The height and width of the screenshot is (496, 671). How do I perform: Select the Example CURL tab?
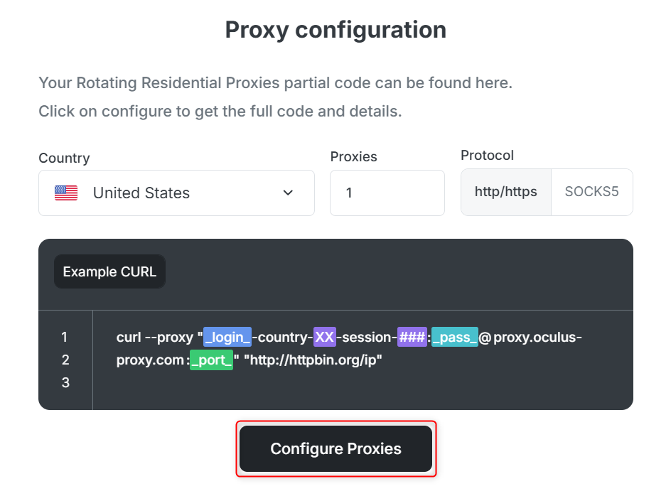pos(109,271)
